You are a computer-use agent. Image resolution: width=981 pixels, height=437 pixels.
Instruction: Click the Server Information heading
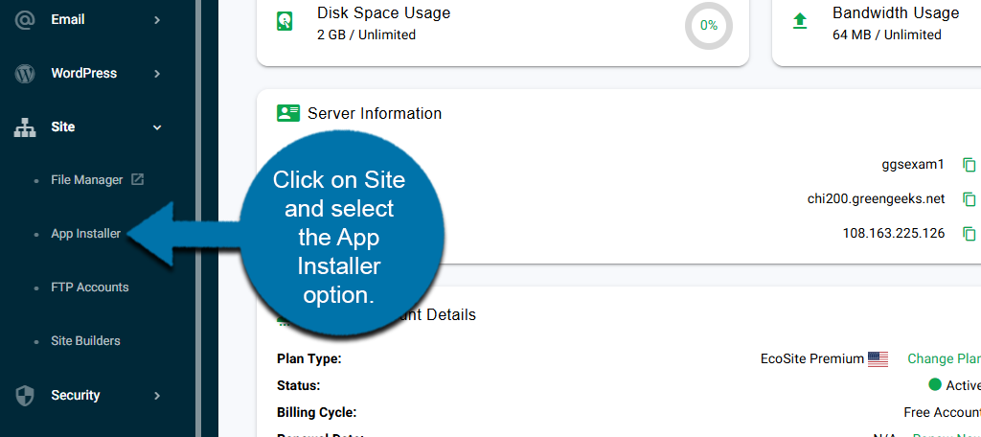point(375,113)
